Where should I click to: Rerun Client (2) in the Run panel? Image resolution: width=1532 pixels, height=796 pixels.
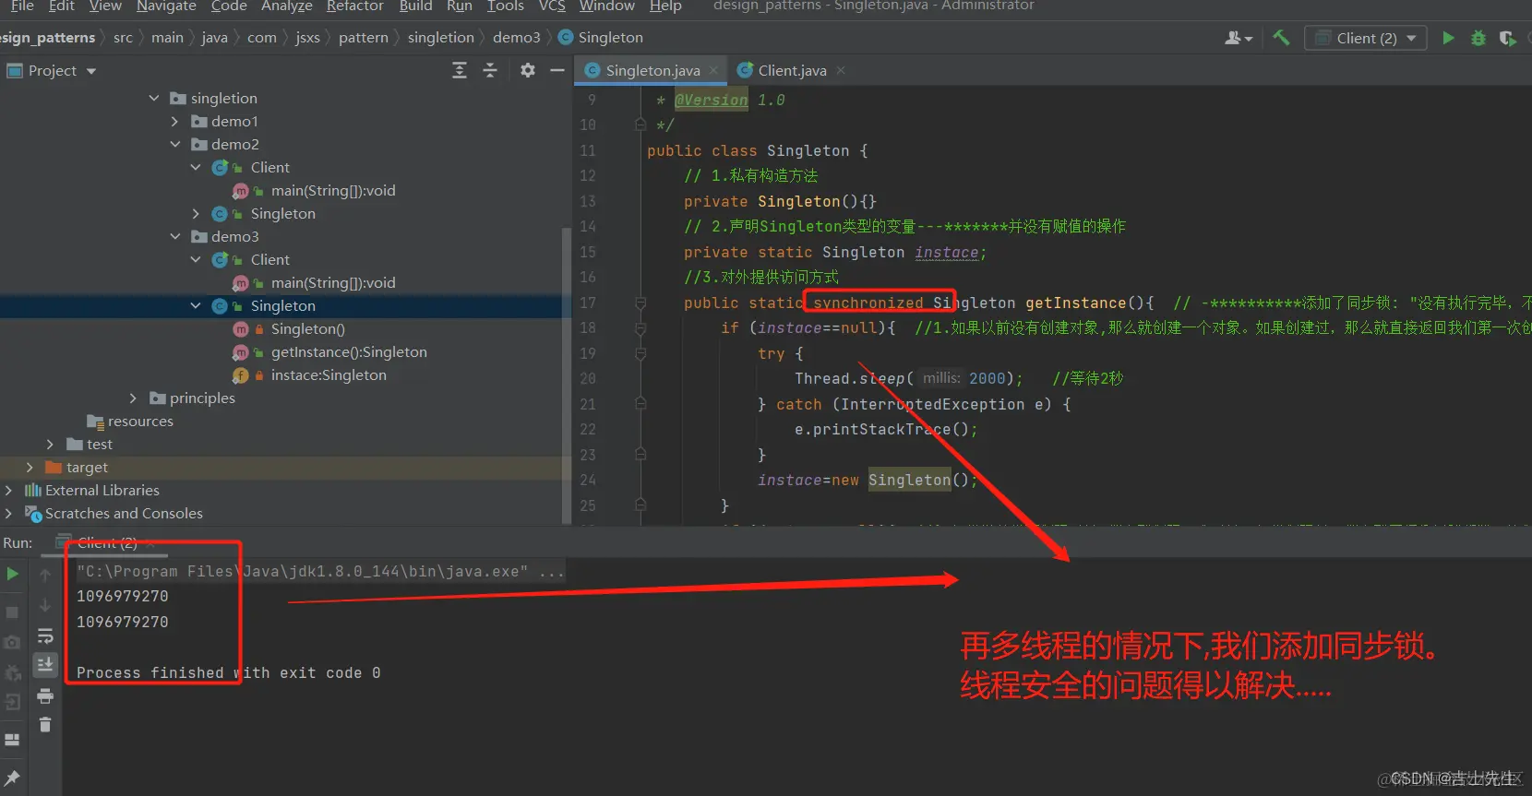click(12, 574)
